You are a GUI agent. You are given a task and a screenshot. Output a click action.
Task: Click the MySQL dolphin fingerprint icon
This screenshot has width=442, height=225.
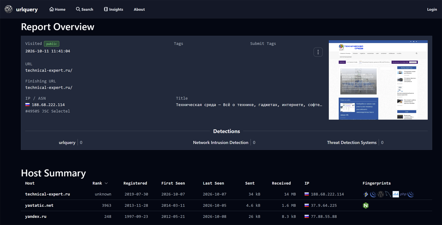388,194
